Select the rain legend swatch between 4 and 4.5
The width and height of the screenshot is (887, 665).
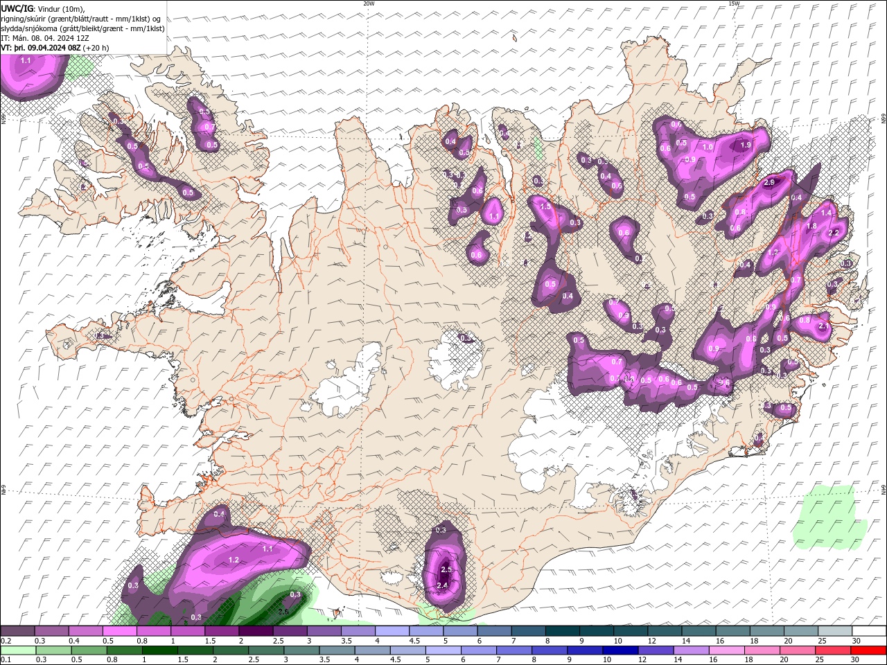coord(372,650)
